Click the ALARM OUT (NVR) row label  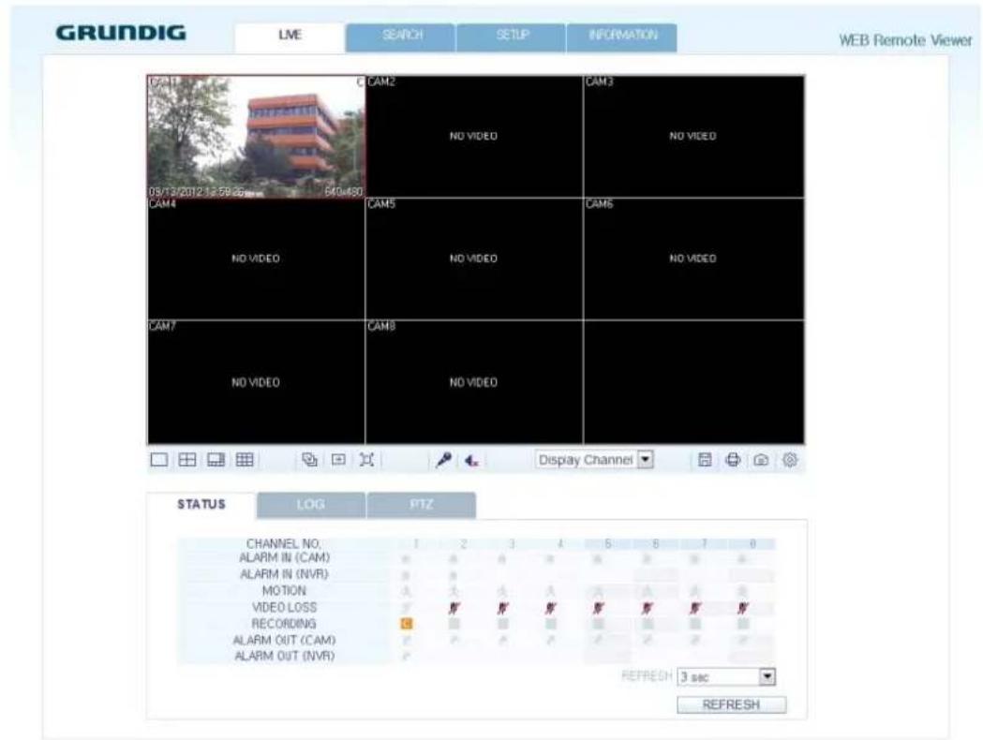tap(284, 656)
